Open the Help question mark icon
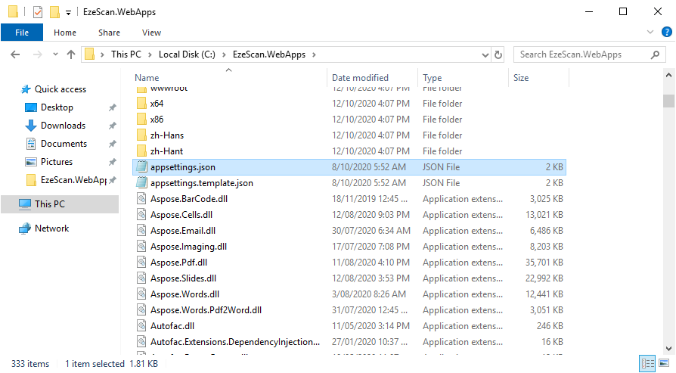The image size is (676, 373). pos(665,33)
